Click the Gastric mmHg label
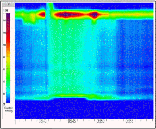Viewport: 156px width, 129px height. pos(9,109)
